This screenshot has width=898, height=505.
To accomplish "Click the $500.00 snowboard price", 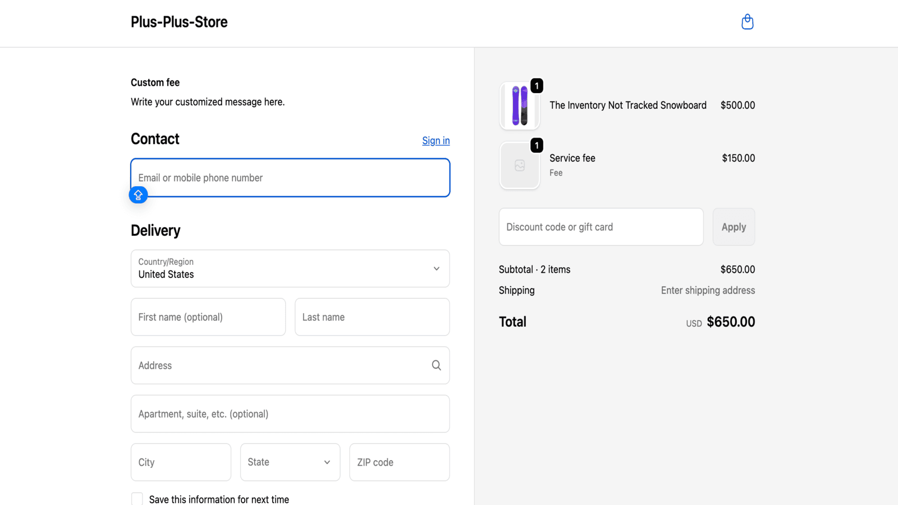I will (737, 105).
